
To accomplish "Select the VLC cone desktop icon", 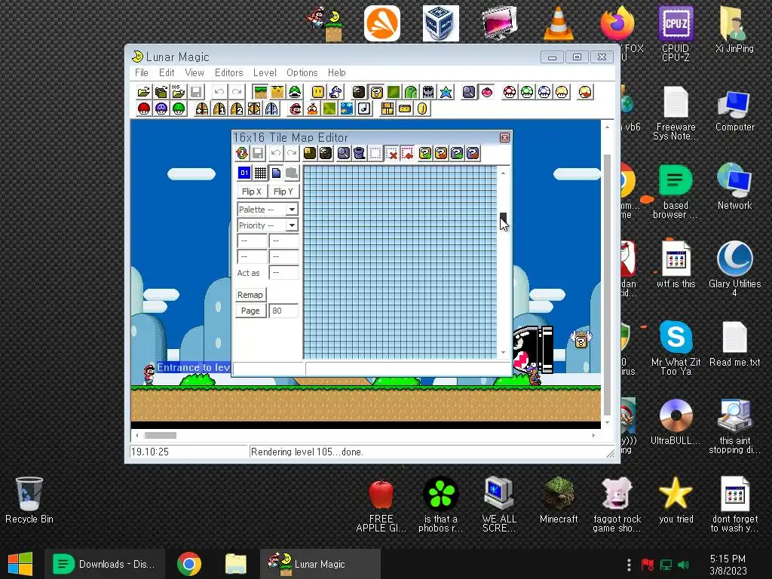I will [x=559, y=23].
